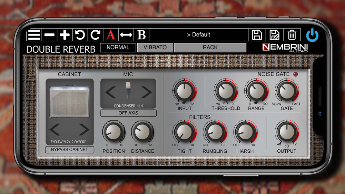The height and width of the screenshot is (194, 345).
Task: Click the OUTPUT level knob
Action: click(x=287, y=132)
